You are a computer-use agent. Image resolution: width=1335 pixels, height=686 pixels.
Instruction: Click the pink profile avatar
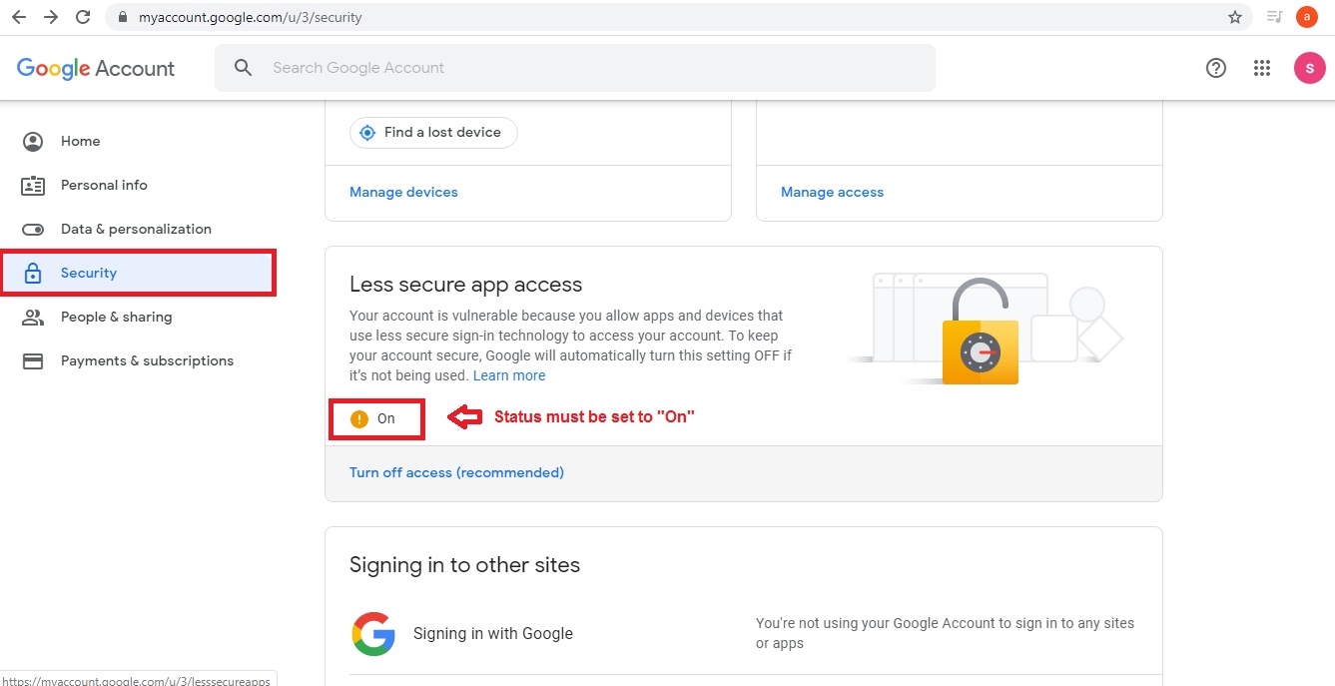point(1309,68)
